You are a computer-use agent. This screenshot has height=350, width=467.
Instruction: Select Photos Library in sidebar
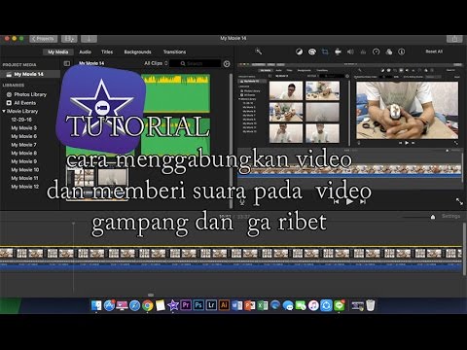[x=30, y=94]
